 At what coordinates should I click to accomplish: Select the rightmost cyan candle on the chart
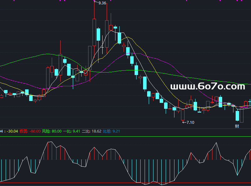(250, 102)
